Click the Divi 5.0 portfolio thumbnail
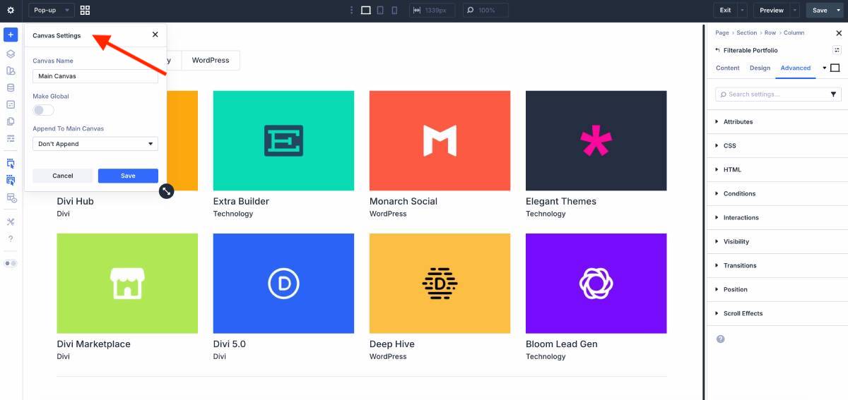This screenshot has width=848, height=400. pyautogui.click(x=283, y=284)
